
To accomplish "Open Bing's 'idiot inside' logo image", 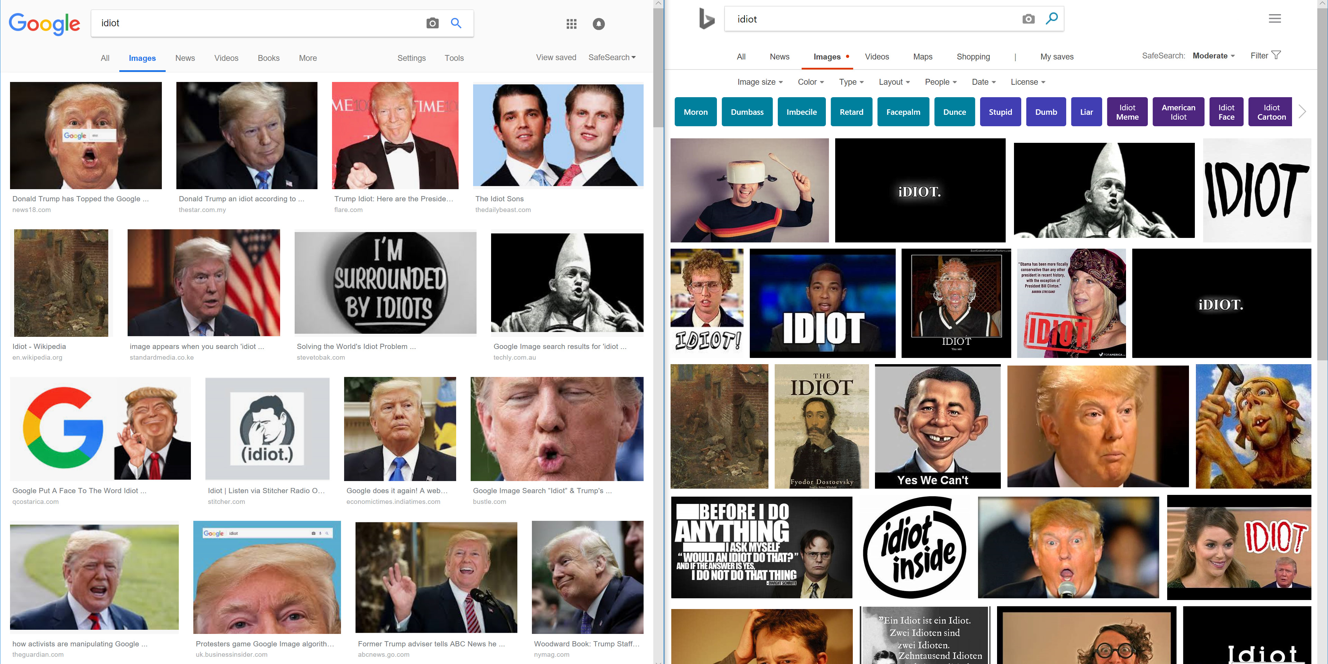I will pyautogui.click(x=914, y=547).
